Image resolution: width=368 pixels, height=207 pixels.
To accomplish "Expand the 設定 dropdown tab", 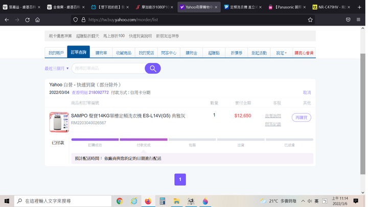I will coord(282,53).
